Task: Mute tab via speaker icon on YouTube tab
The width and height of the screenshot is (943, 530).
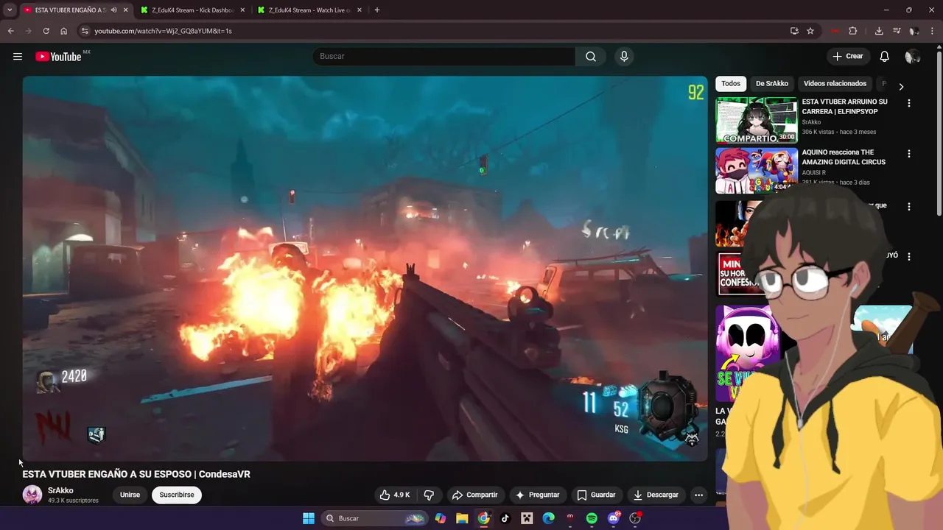Action: pyautogui.click(x=113, y=10)
